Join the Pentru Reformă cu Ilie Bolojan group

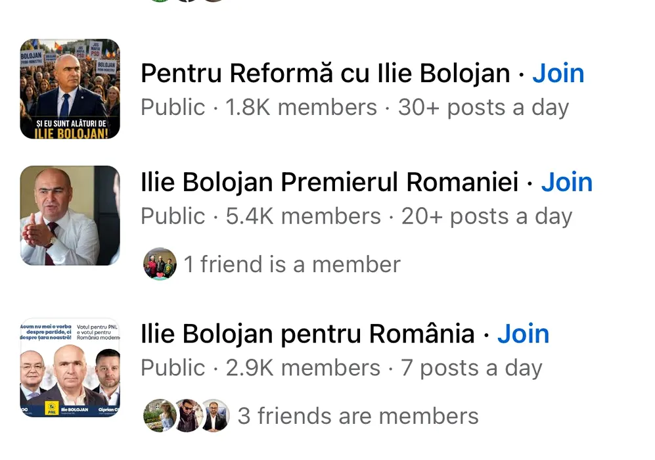pos(558,74)
